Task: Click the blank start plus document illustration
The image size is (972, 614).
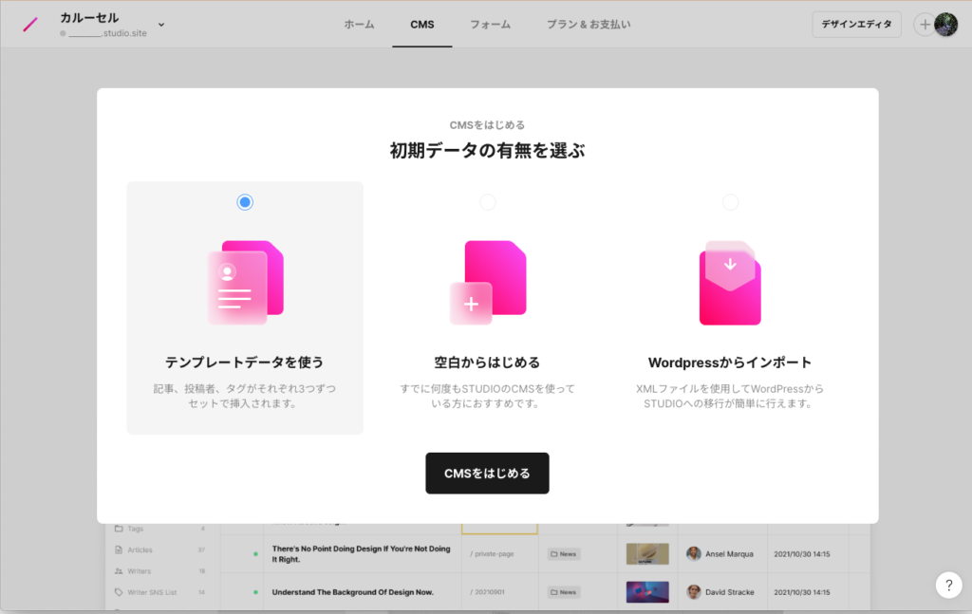Action: coord(488,283)
